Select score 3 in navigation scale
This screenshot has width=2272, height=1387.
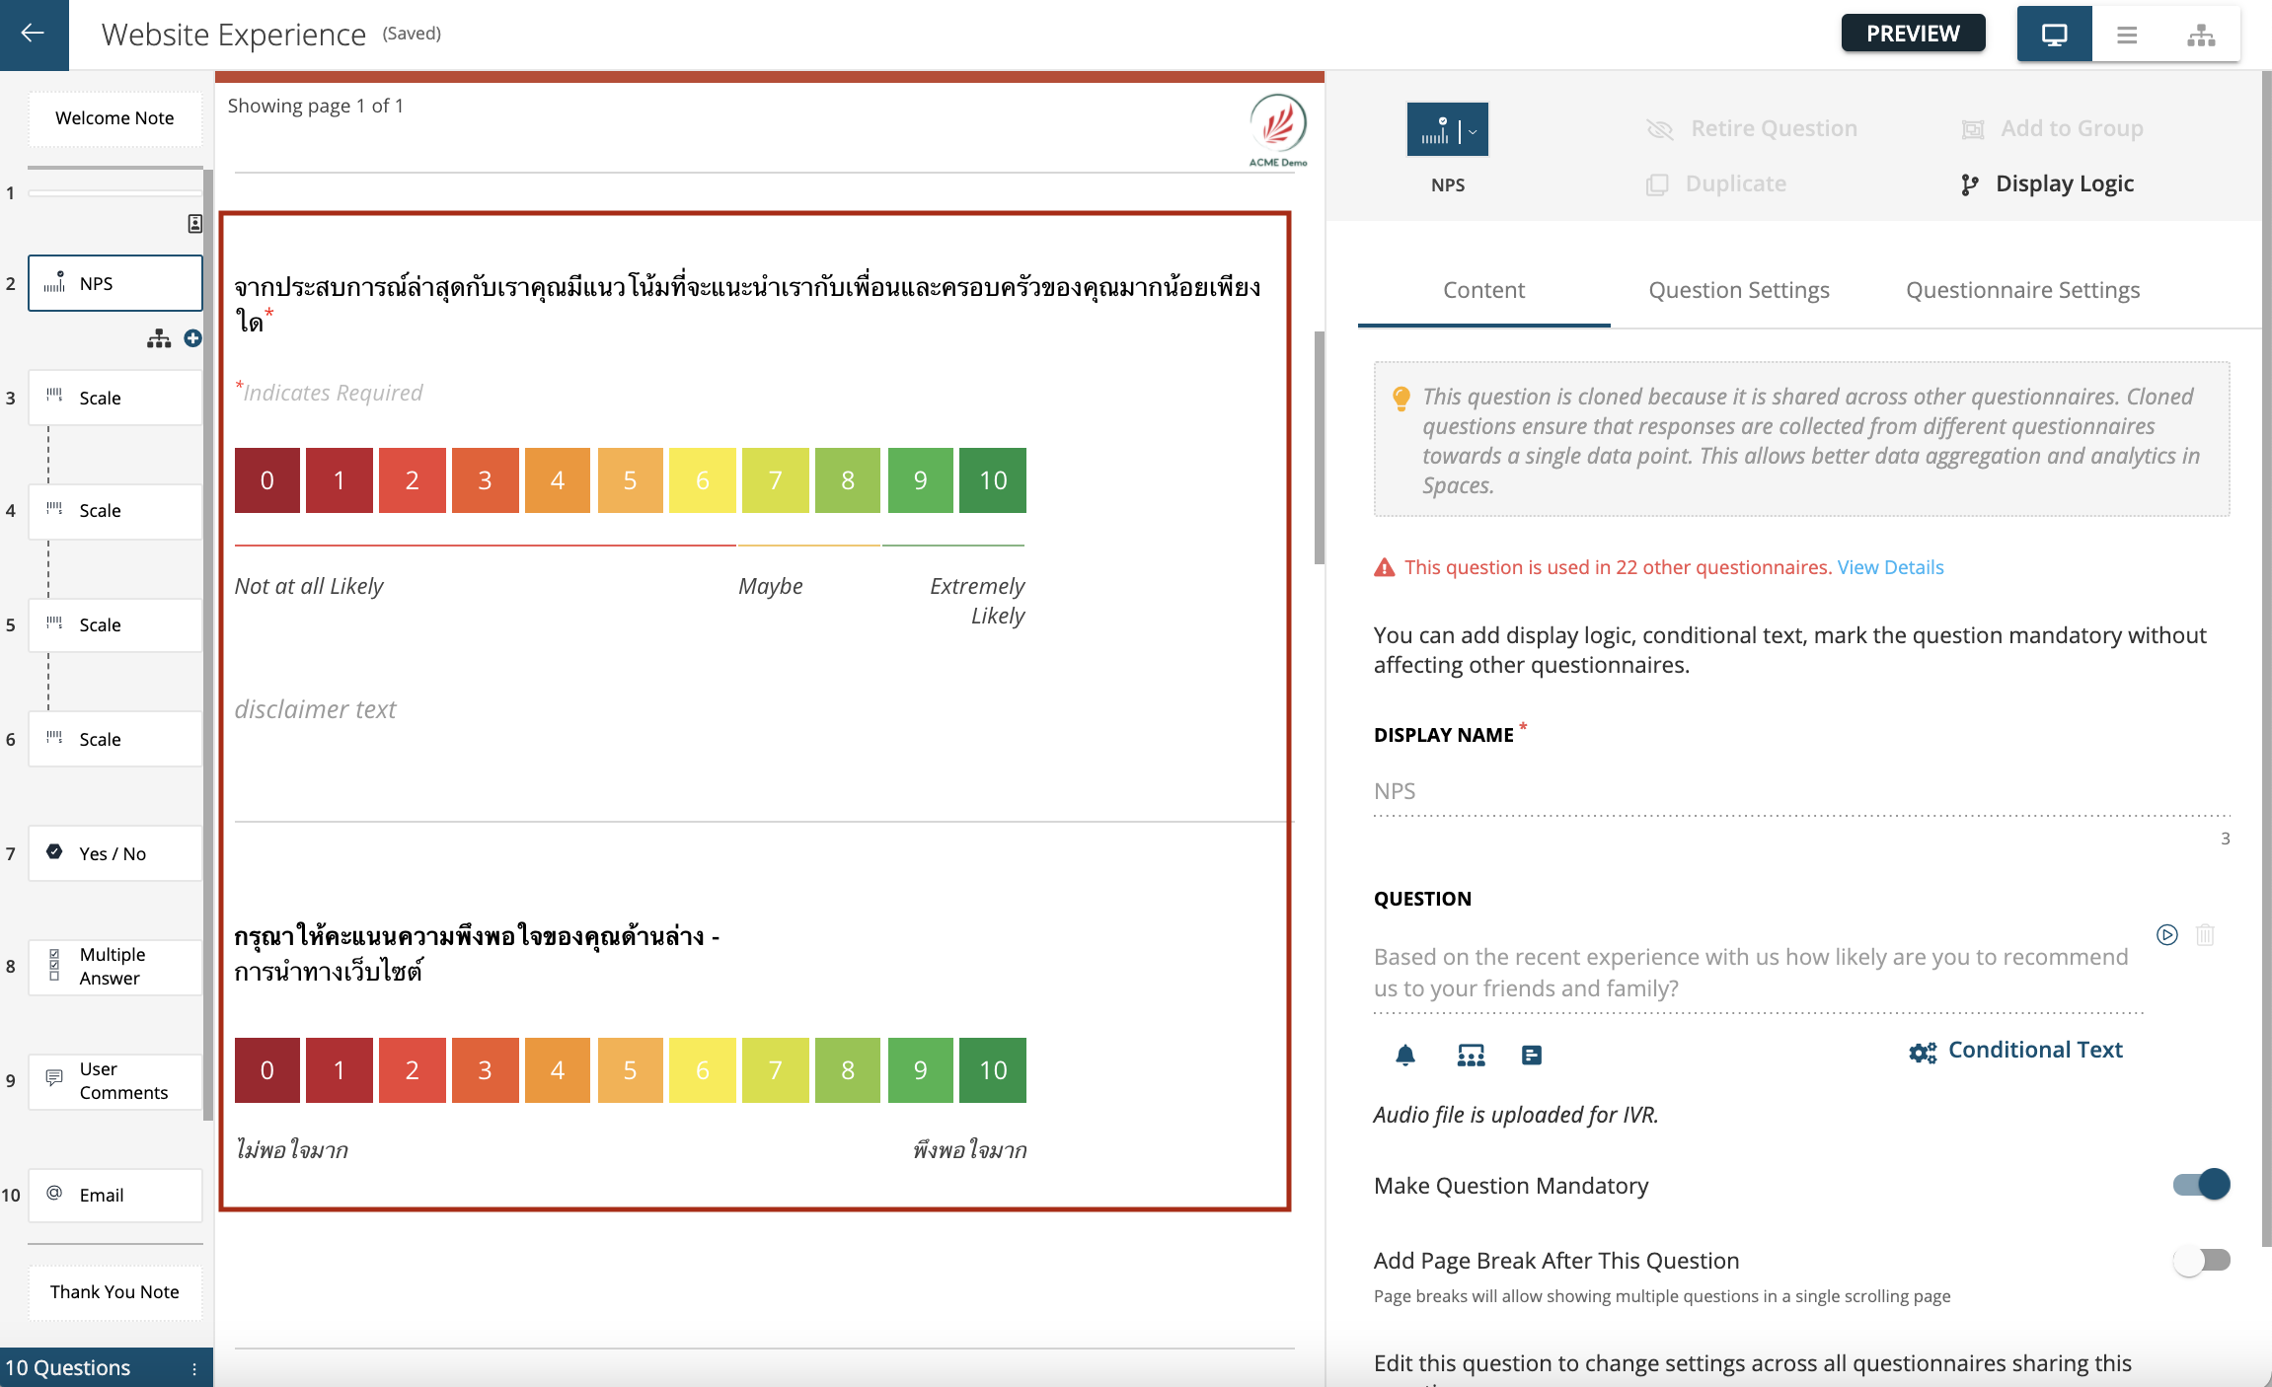point(486,1070)
